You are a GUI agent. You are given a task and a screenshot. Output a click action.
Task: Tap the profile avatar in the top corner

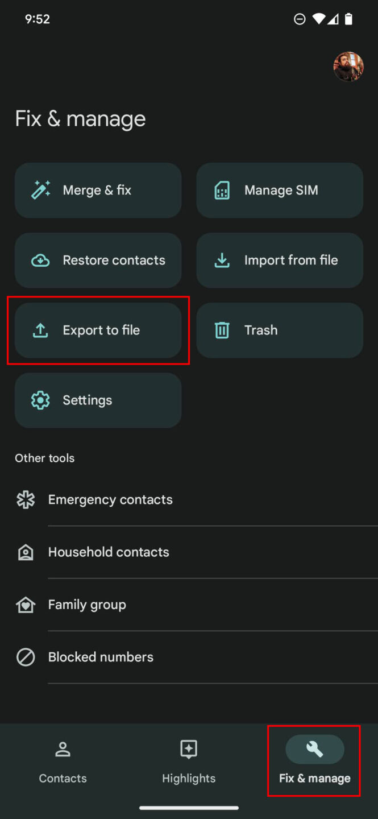point(348,67)
